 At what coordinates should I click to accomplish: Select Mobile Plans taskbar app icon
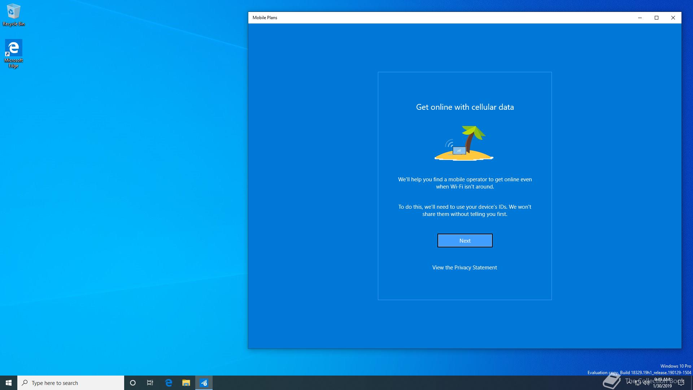pyautogui.click(x=204, y=383)
